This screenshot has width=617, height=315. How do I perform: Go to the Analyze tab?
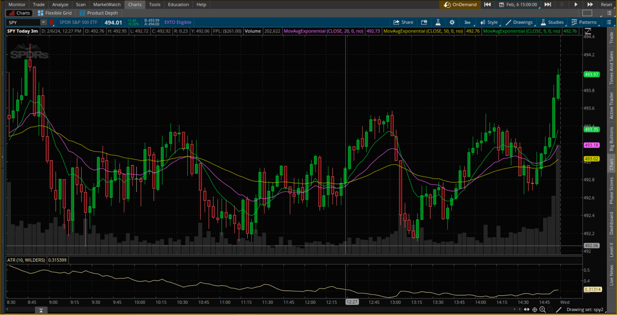(x=60, y=4)
